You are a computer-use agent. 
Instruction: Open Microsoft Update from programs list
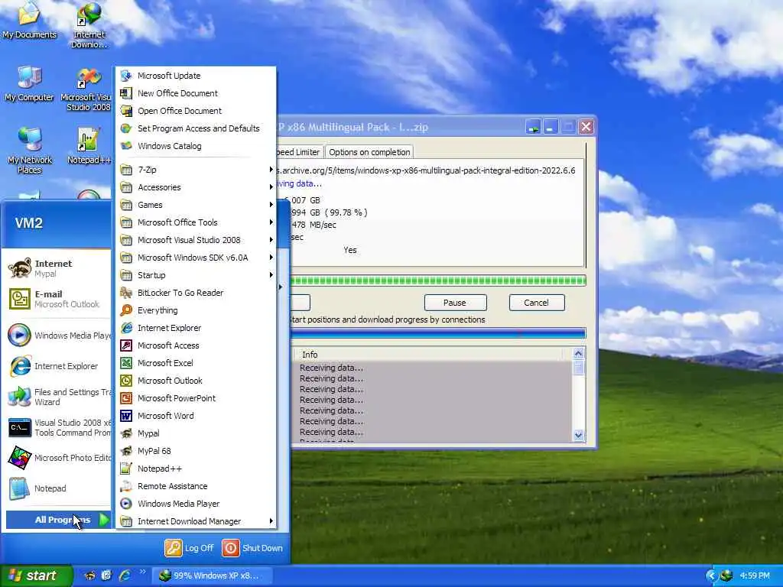[x=196, y=76]
